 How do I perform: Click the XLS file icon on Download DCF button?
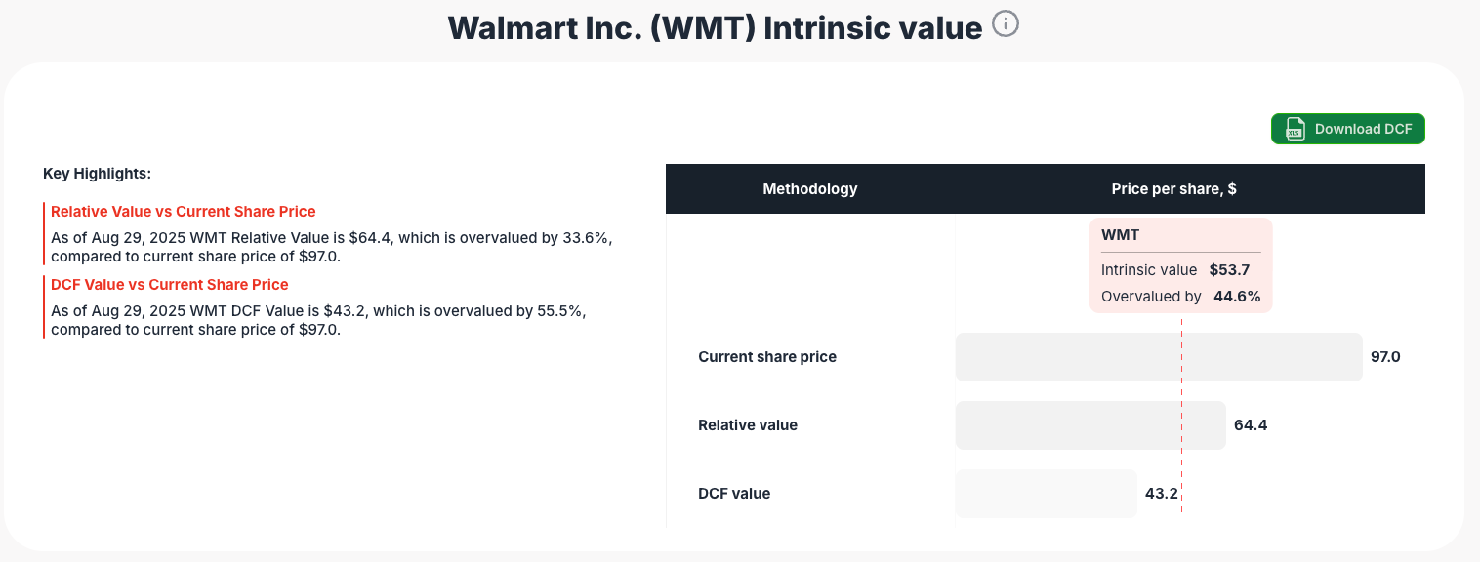pyautogui.click(x=1295, y=128)
